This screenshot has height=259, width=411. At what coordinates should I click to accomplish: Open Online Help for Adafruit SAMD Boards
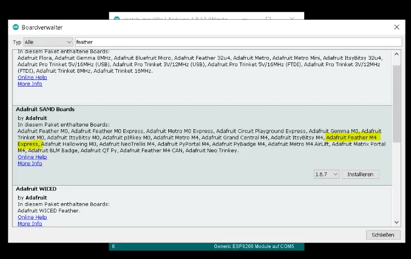pyautogui.click(x=32, y=157)
